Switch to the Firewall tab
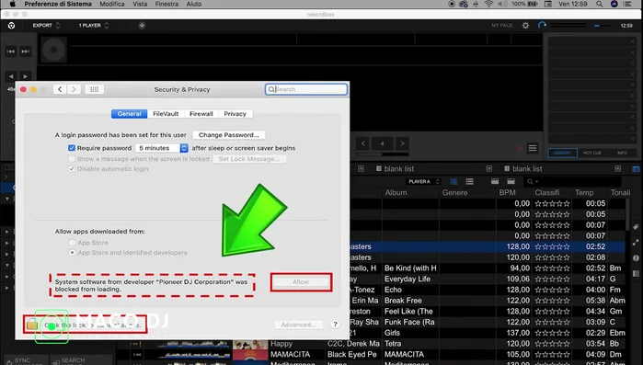 click(201, 114)
